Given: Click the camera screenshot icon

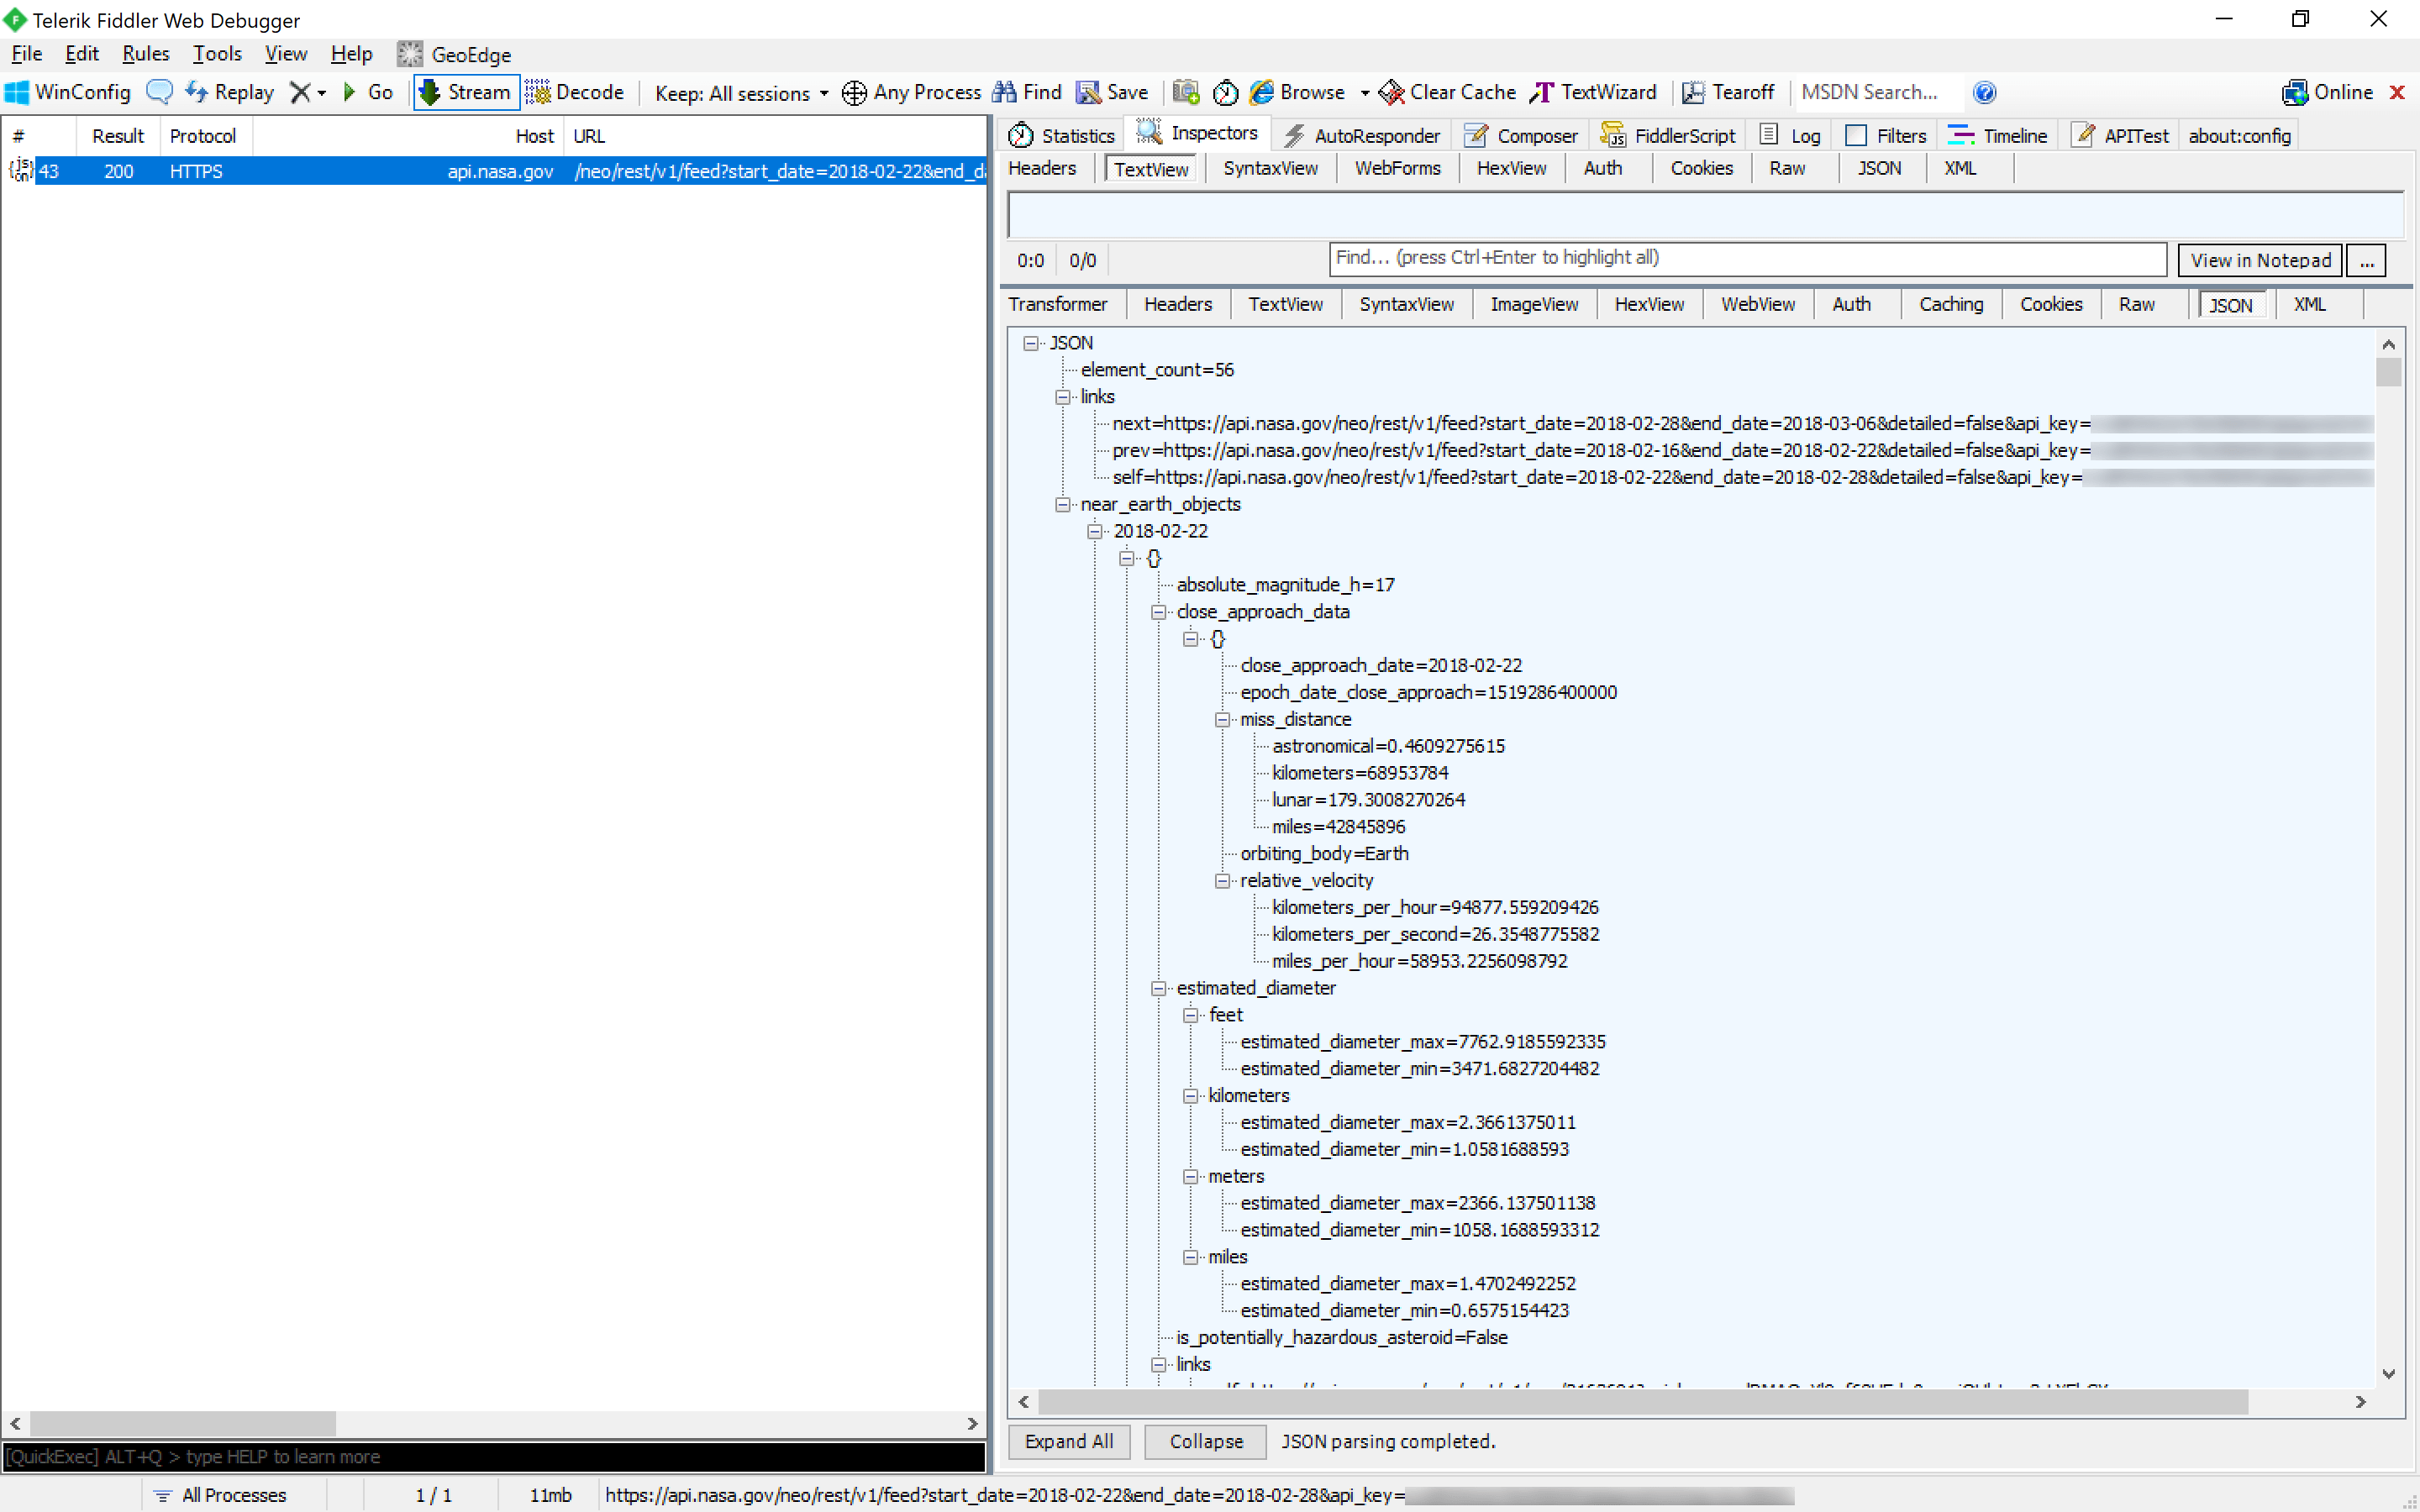Looking at the screenshot, I should pyautogui.click(x=1186, y=92).
